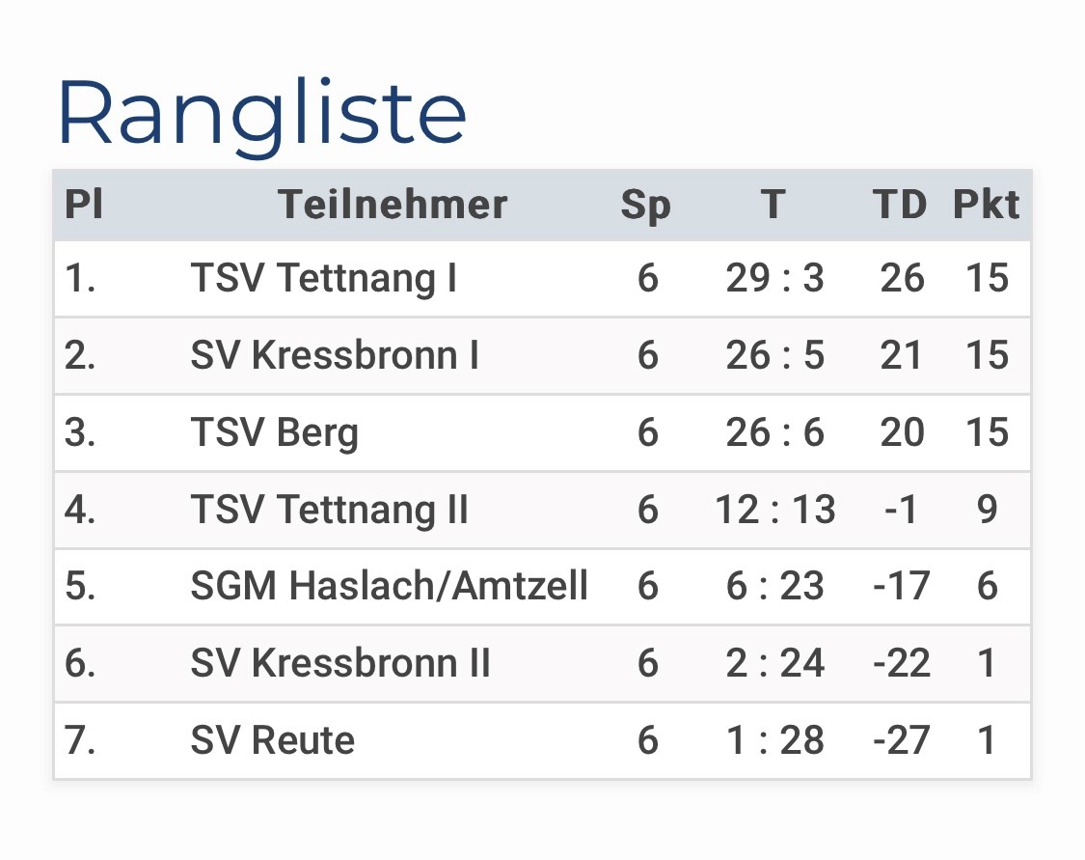Viewport: 1085px width, 860px height.
Task: Click goal difference -17 cell
Action: click(901, 586)
